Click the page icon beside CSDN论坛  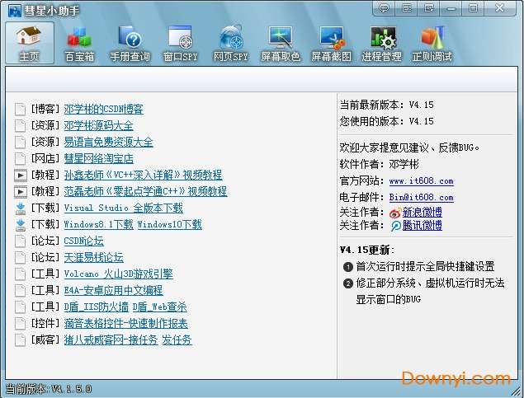20,241
